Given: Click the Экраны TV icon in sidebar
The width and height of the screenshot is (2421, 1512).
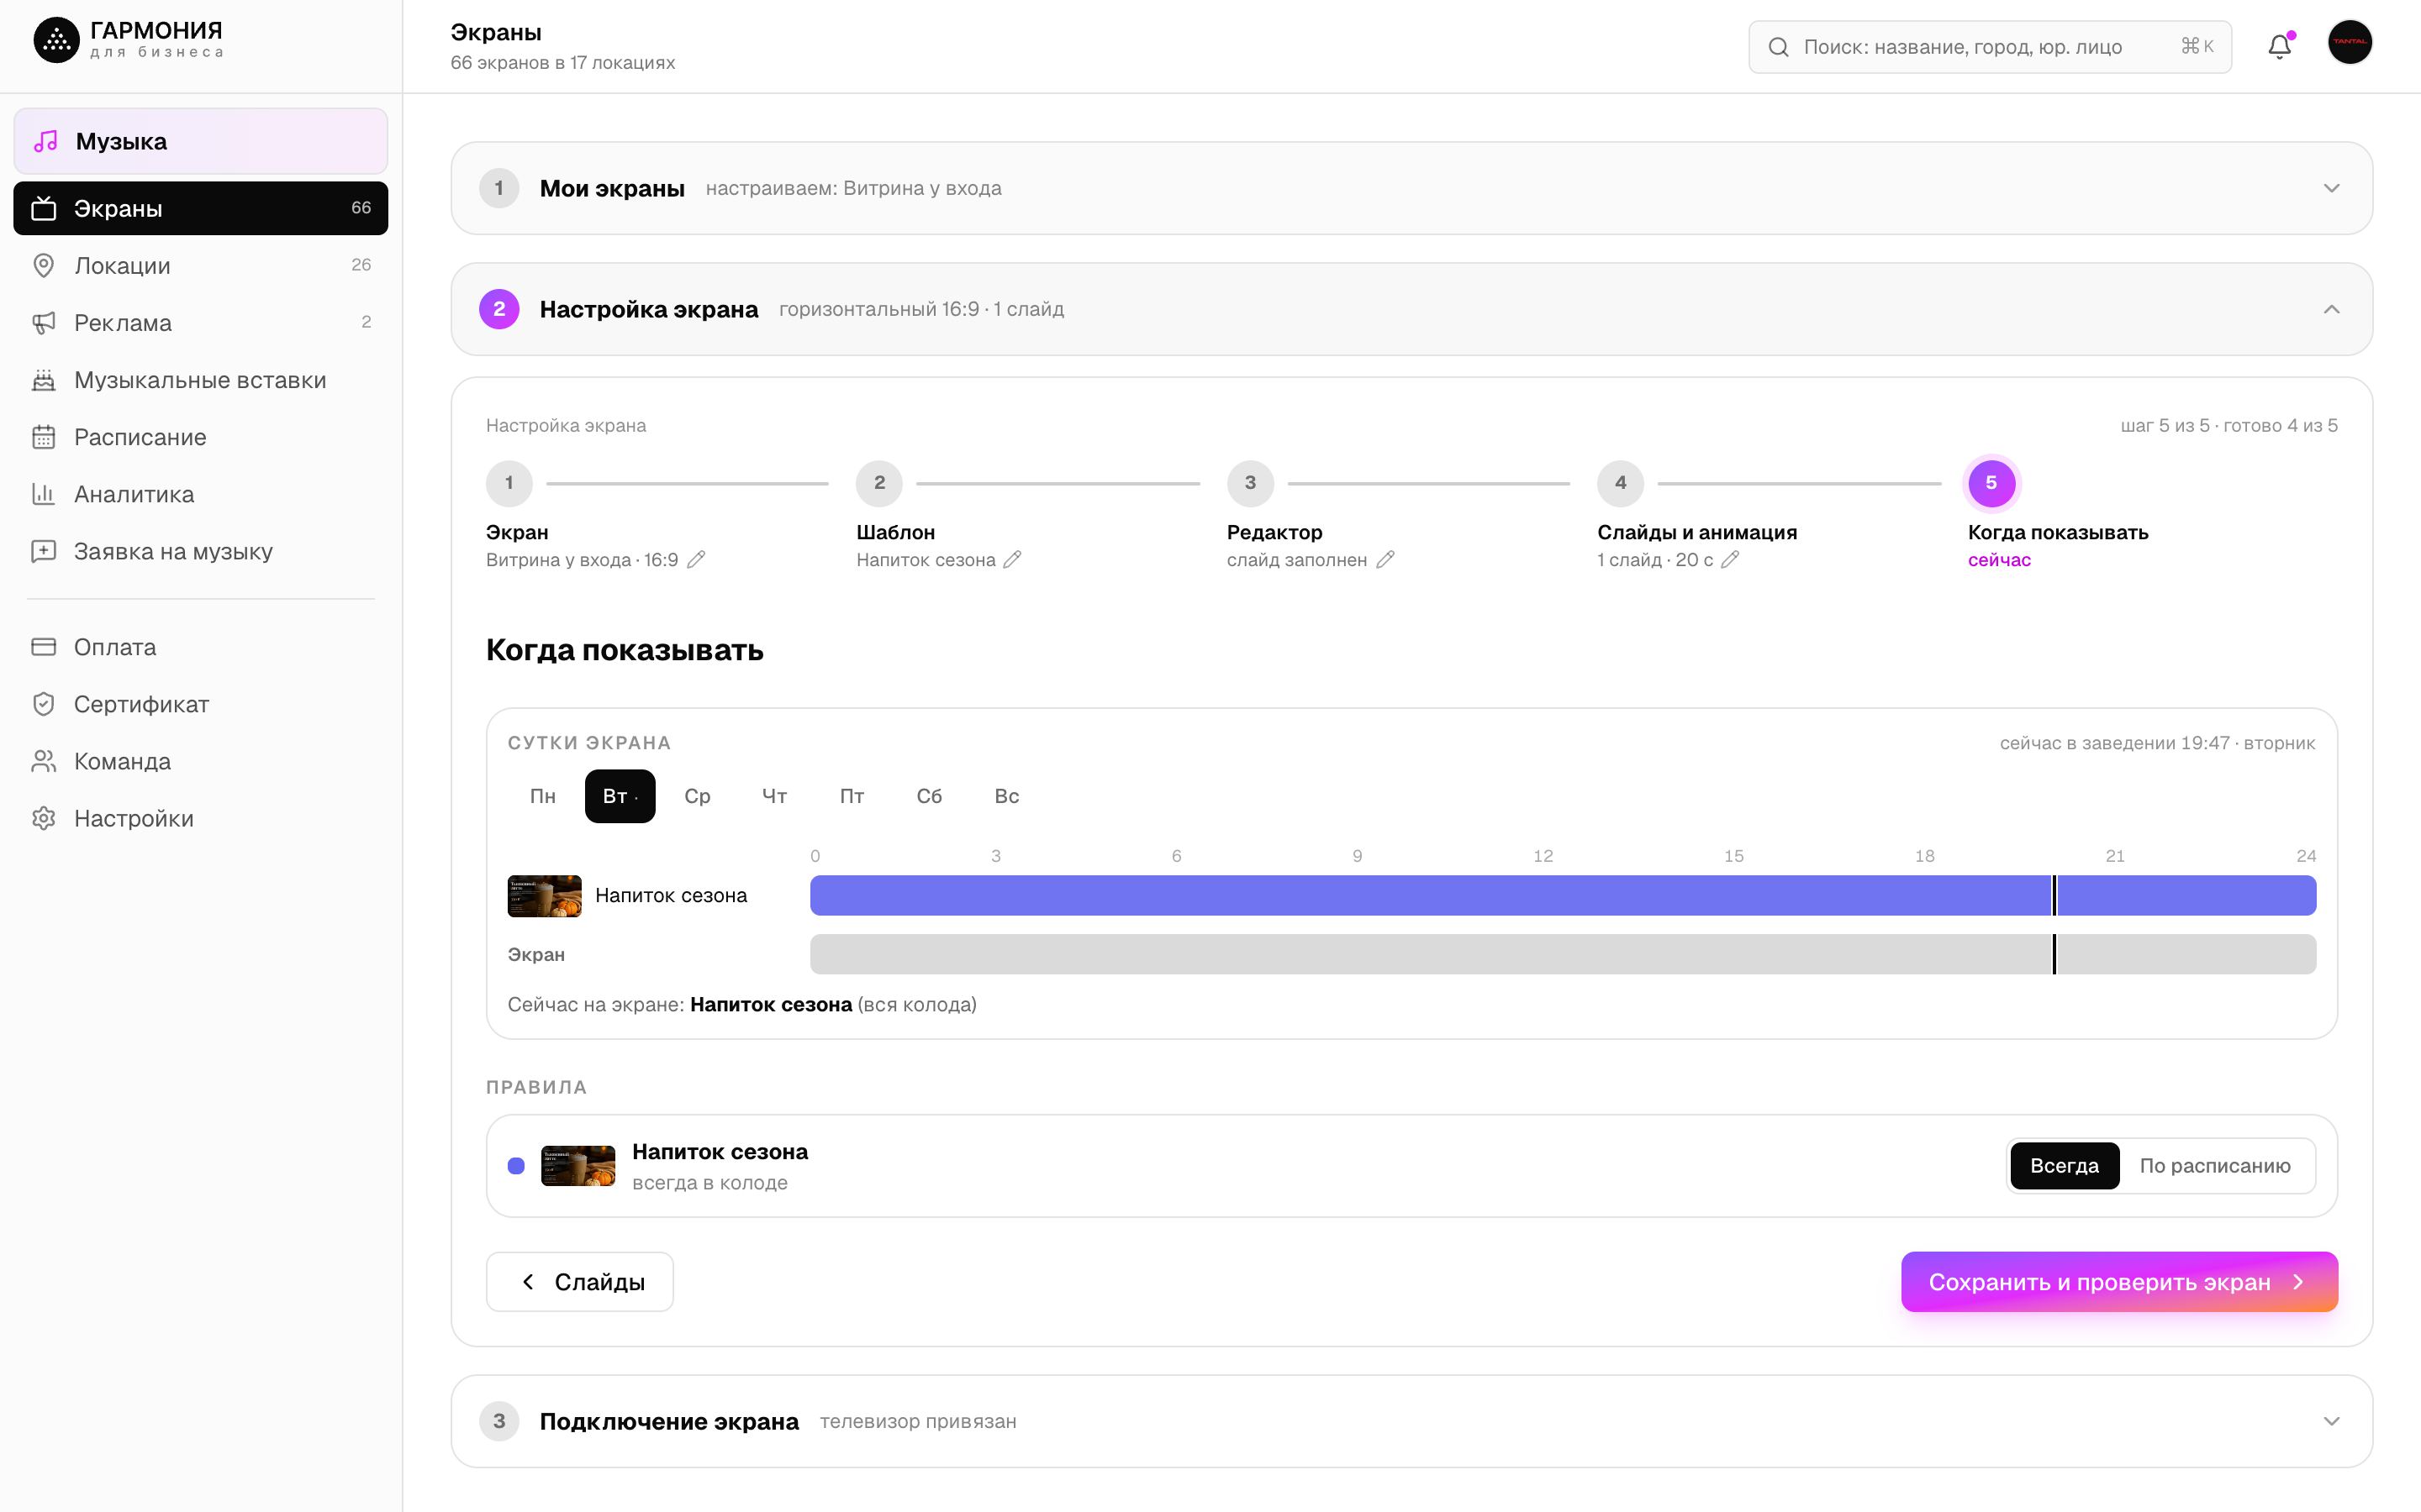Looking at the screenshot, I should [44, 208].
